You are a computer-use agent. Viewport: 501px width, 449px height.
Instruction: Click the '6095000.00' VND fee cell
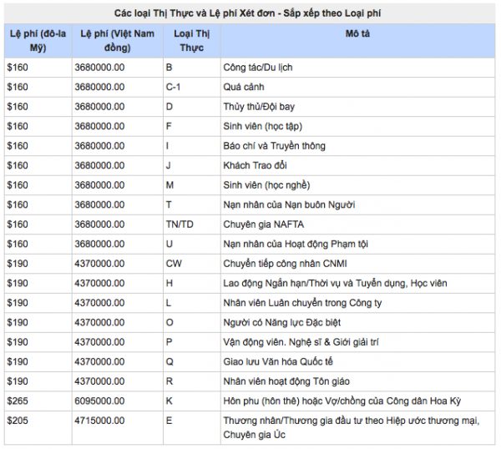117,401
